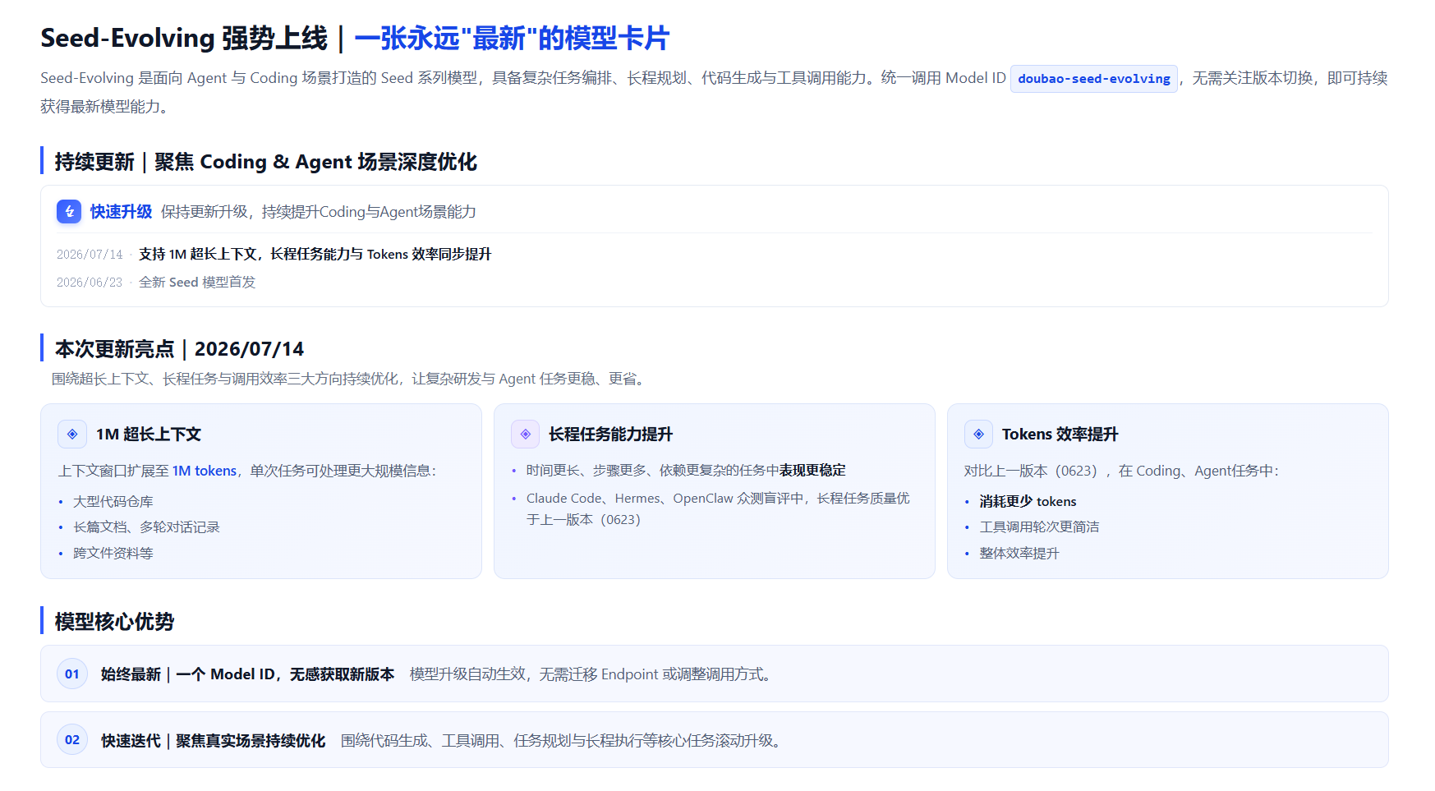
Task: Click the bold text 表现更稳定
Action: click(812, 471)
